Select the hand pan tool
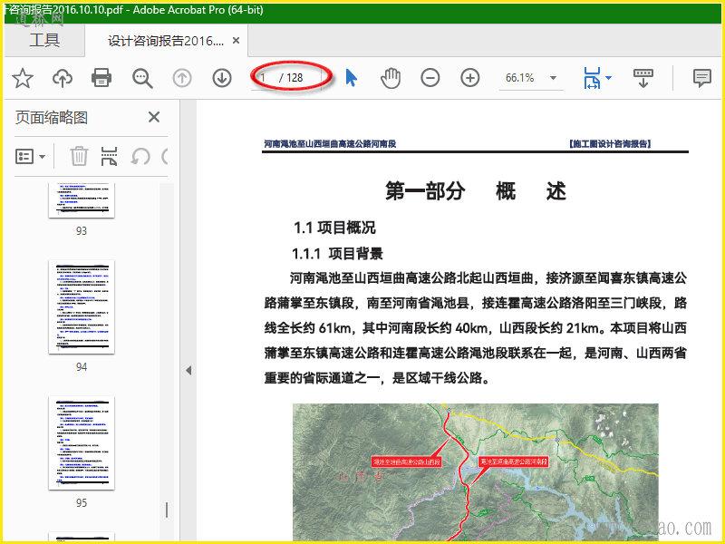Screen dimensions: 725x544 tap(391, 78)
